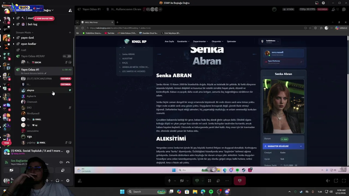Open Spotify from the Windows taskbar

point(211,192)
